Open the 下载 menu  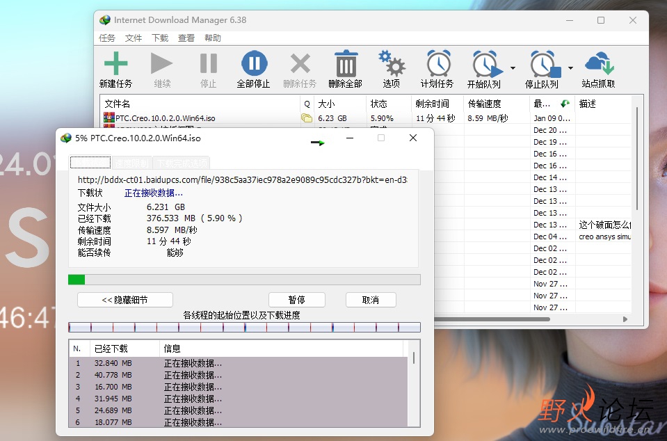pos(160,38)
